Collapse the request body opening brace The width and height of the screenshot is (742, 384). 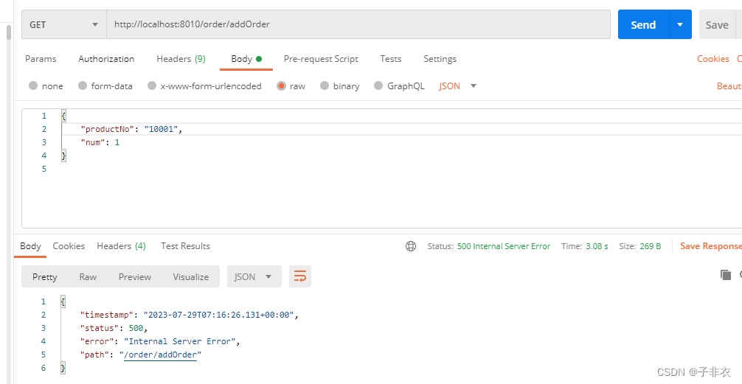click(64, 116)
